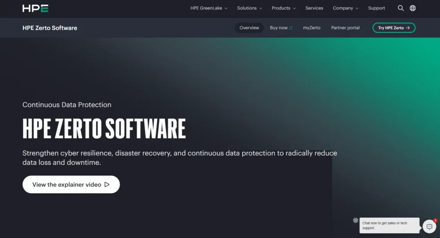The height and width of the screenshot is (238, 440).
Task: Click View the explainer video button
Action: pyautogui.click(x=71, y=185)
